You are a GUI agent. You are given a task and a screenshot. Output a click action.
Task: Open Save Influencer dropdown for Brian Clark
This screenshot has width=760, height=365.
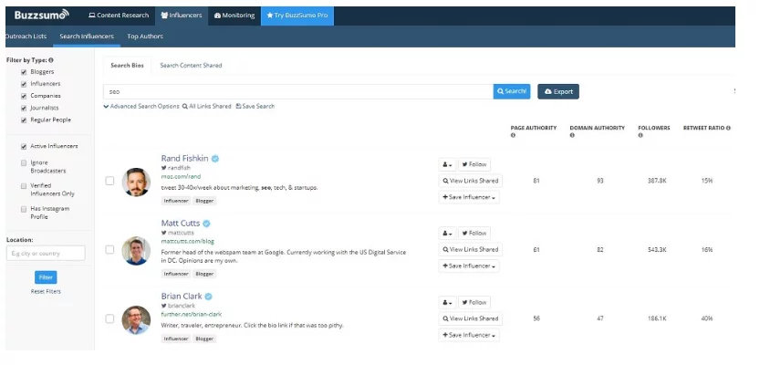(469, 335)
